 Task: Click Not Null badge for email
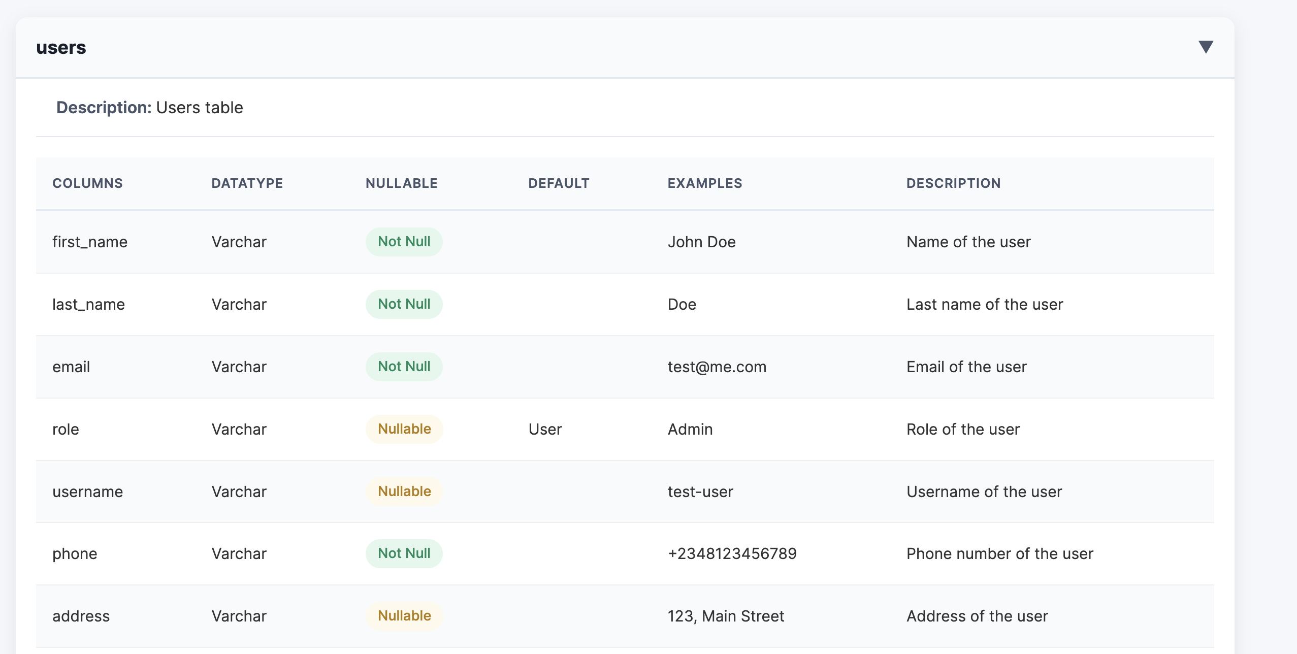pos(404,367)
